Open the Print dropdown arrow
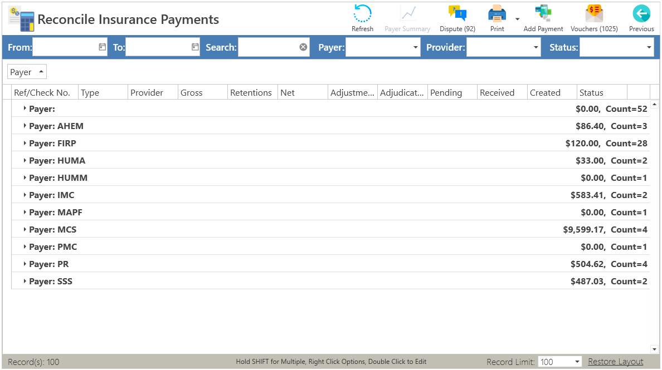This screenshot has height=370, width=662. tap(517, 19)
